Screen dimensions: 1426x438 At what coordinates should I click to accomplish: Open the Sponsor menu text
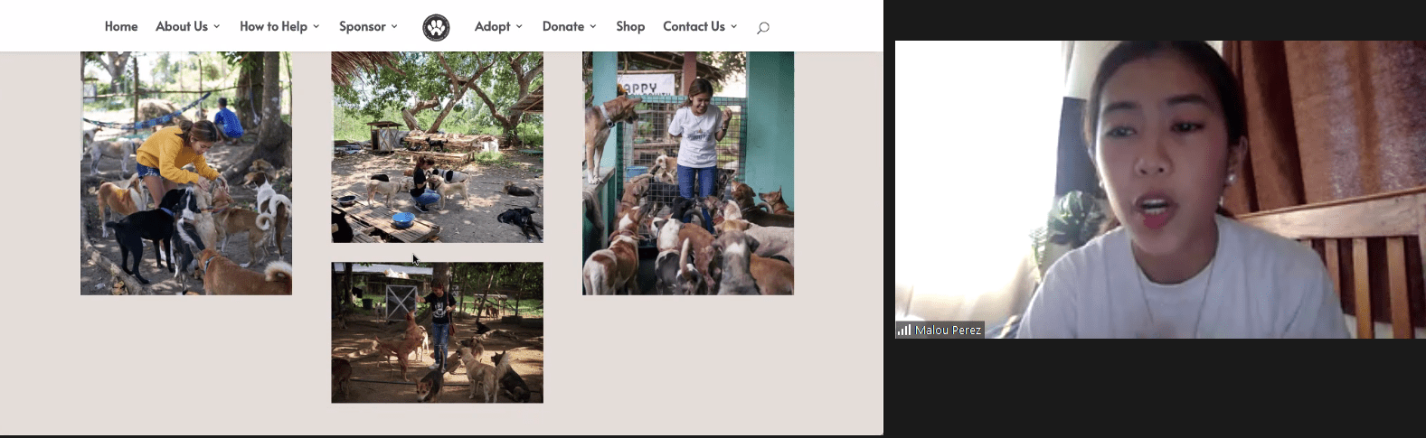(362, 26)
